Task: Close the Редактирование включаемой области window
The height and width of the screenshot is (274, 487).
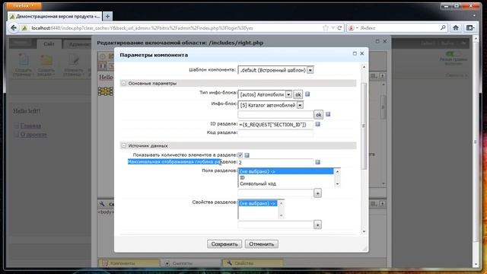Action: tap(385, 41)
